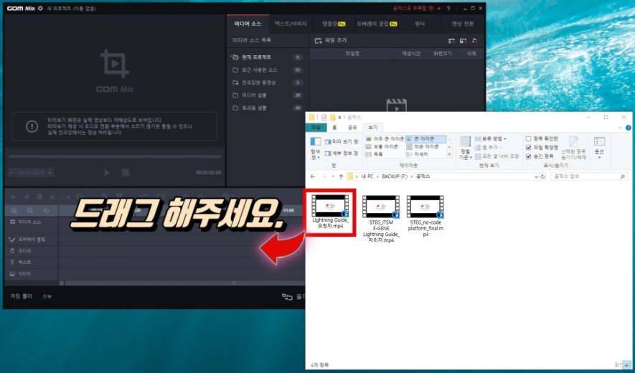The width and height of the screenshot is (635, 373).
Task: Click the Explorer up-directory arrow
Action: point(340,176)
